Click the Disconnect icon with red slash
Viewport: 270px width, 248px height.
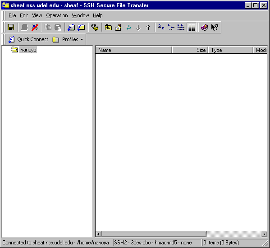(x=34, y=27)
